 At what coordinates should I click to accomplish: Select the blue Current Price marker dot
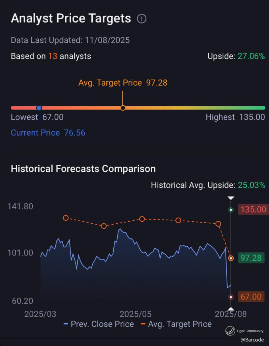click(x=39, y=108)
